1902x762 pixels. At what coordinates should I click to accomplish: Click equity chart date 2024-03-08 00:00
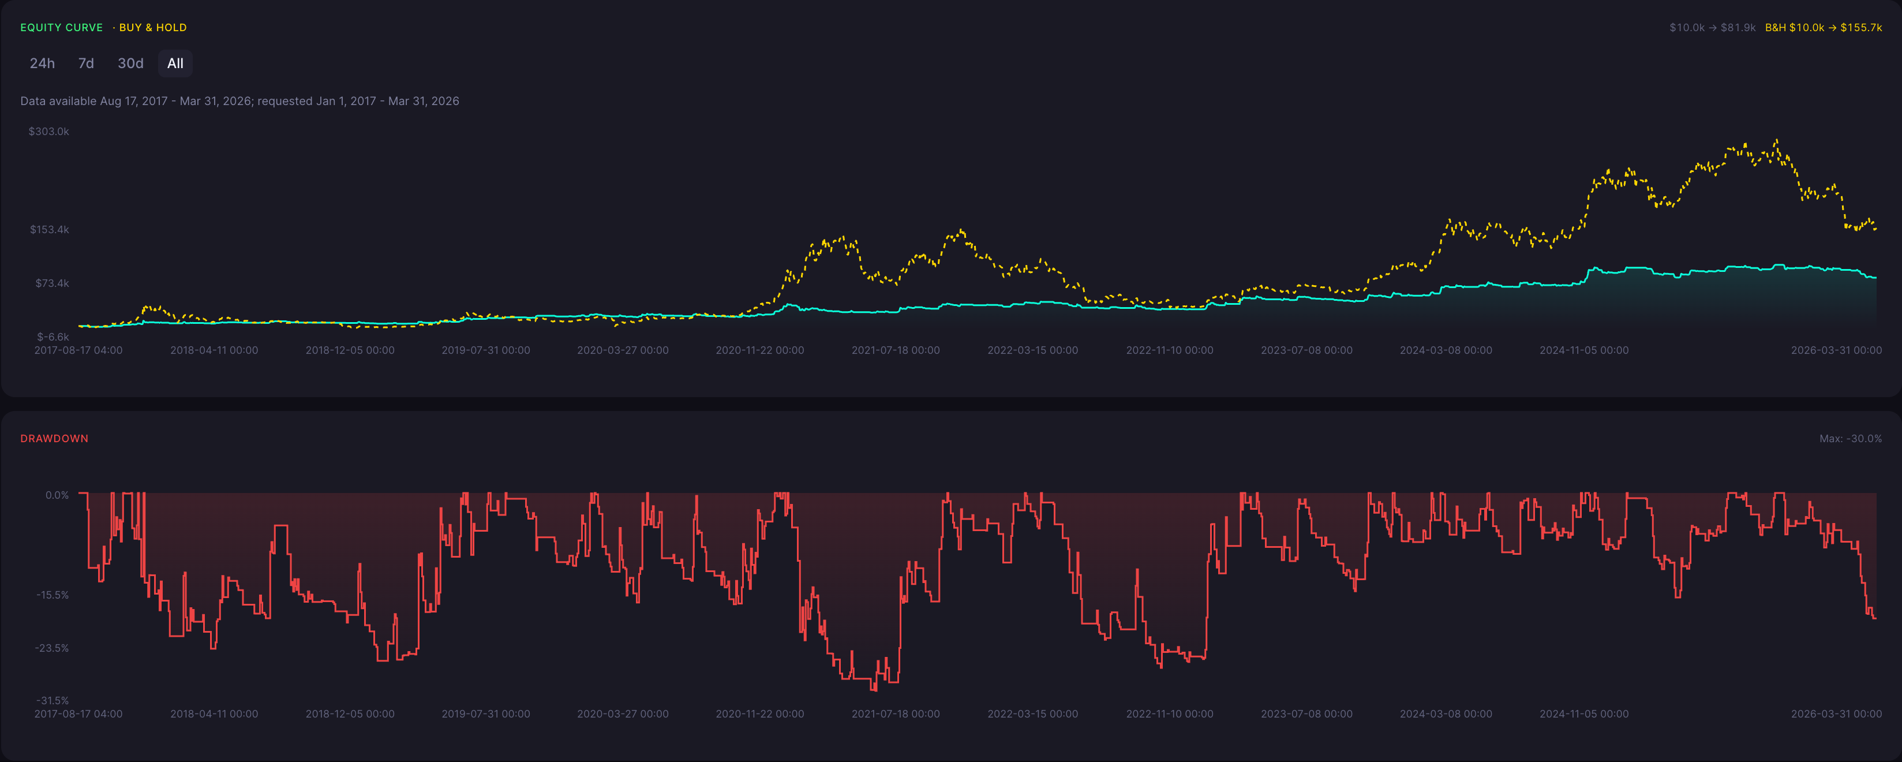[1446, 350]
